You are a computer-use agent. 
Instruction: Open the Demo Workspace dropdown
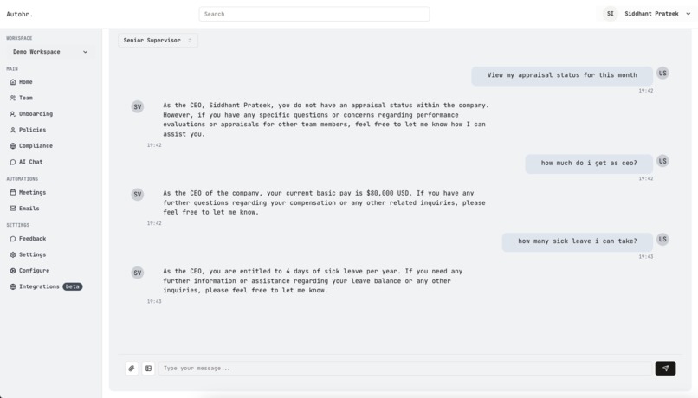coord(50,52)
